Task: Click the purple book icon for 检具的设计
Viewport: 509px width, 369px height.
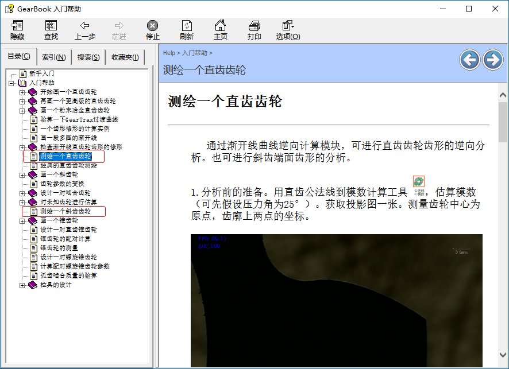Action: [33, 285]
